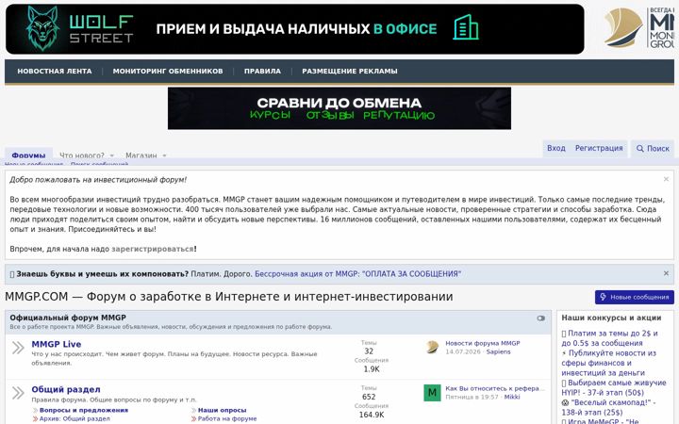Click the зарегистрироваться link in welcome text

pos(153,249)
